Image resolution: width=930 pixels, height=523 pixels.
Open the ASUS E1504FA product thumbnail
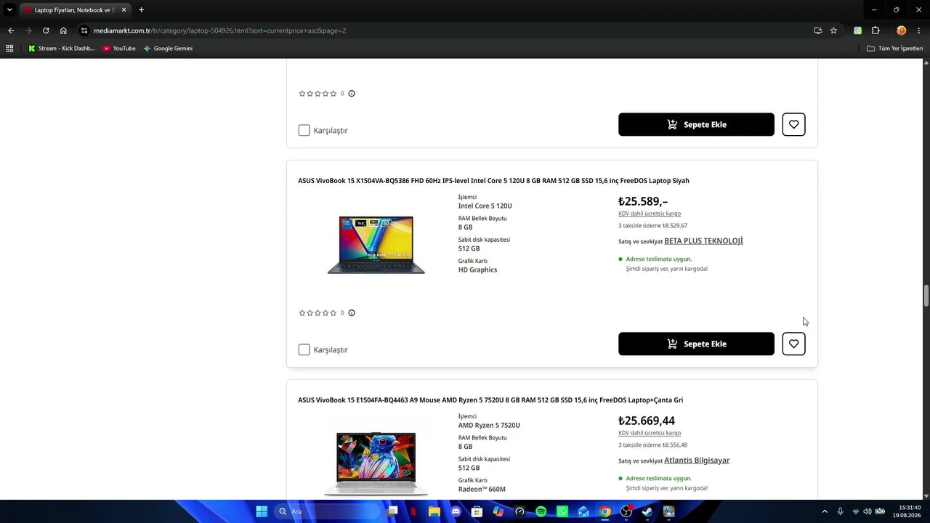(376, 463)
